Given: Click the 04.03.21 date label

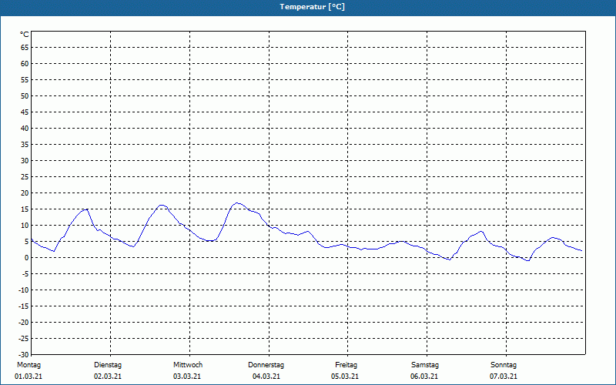Looking at the screenshot, I should [266, 377].
